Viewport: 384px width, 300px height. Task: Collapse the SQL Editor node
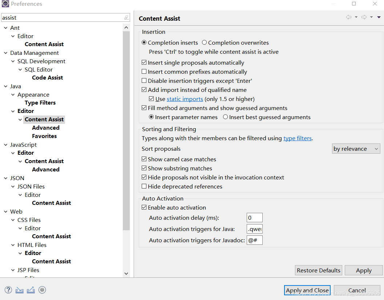coord(20,69)
